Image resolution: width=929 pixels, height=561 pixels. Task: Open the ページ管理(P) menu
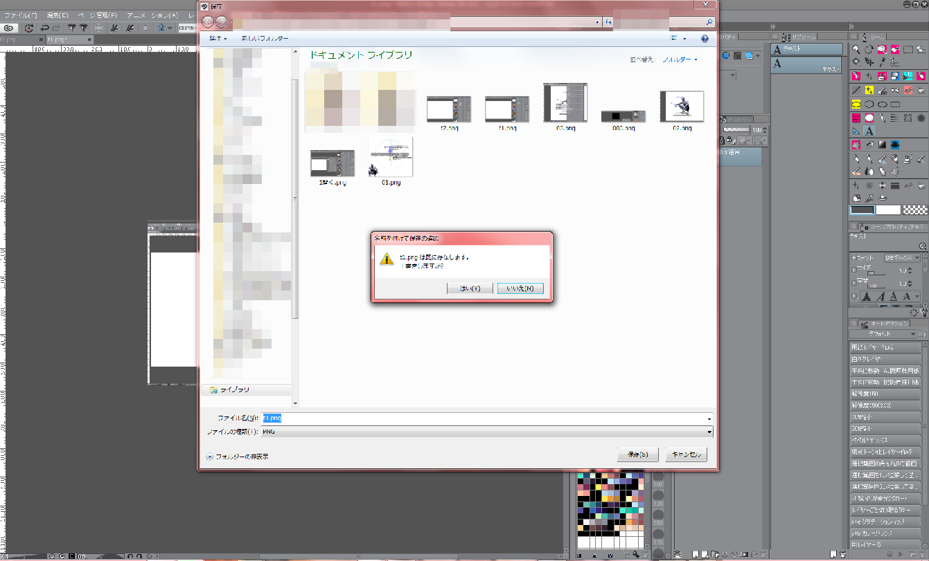[x=99, y=15]
